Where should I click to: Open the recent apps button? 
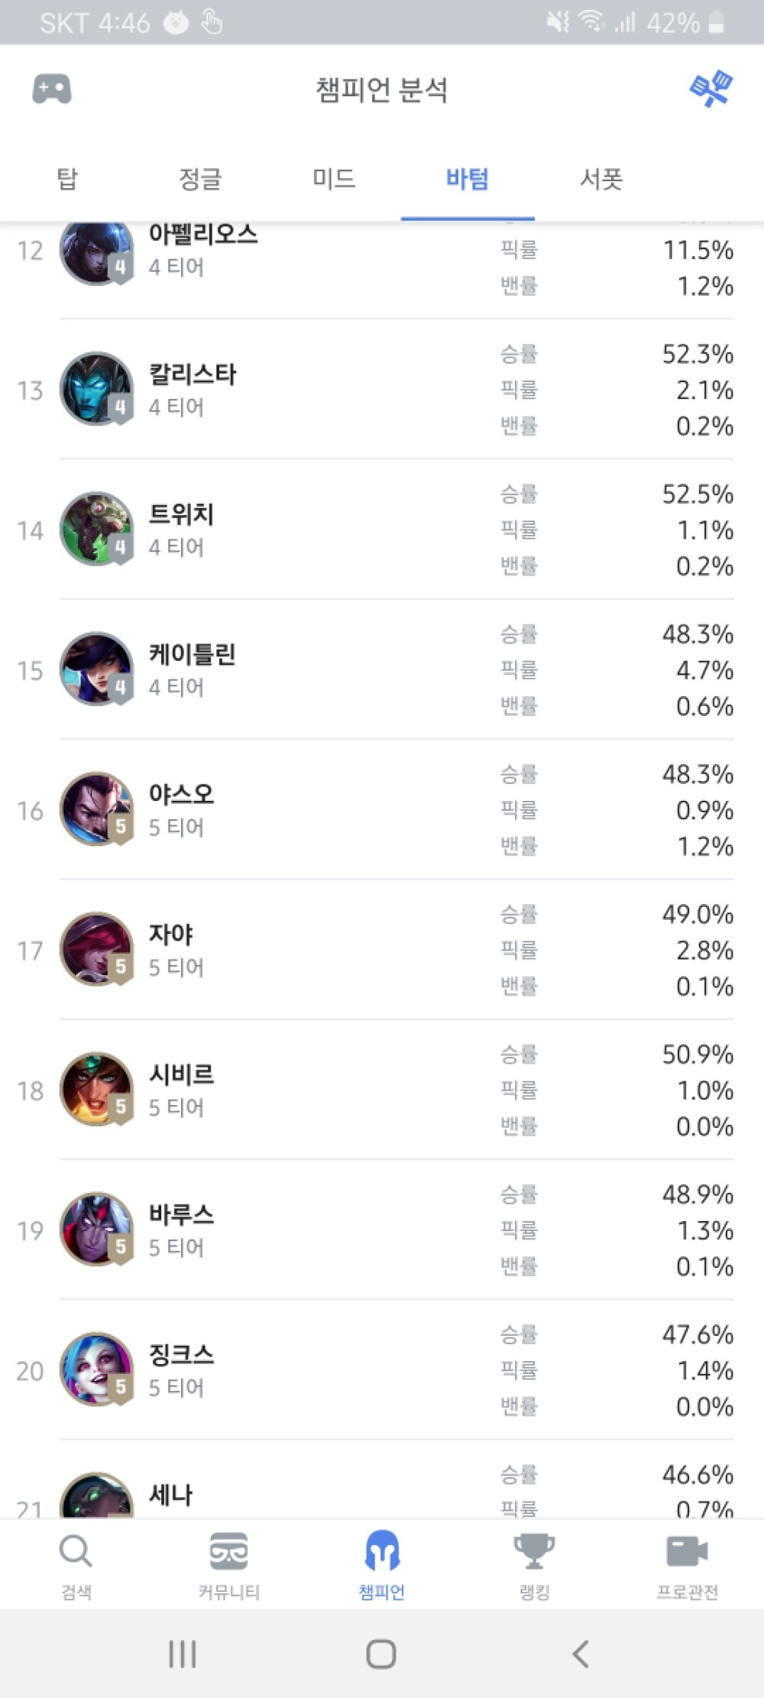click(183, 1654)
